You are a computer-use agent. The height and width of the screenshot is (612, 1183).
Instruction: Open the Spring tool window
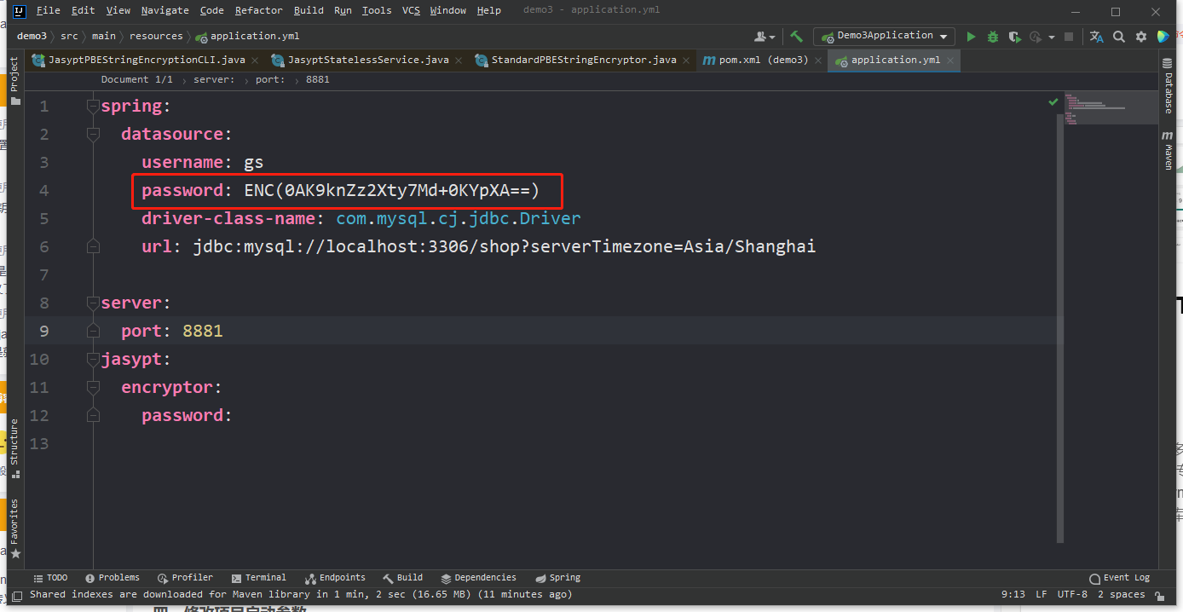(x=558, y=578)
